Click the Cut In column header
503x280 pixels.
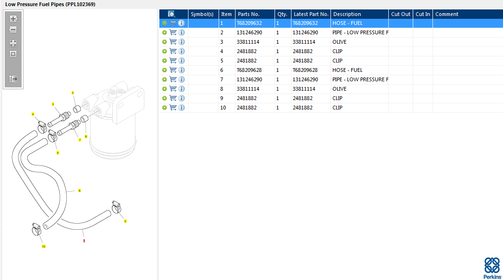423,14
